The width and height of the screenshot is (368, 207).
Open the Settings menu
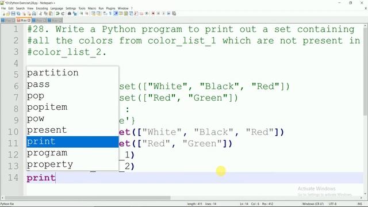pos(71,8)
